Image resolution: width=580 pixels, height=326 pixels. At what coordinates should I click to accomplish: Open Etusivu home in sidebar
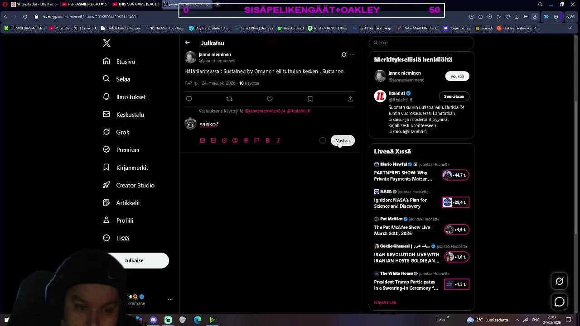pyautogui.click(x=119, y=62)
